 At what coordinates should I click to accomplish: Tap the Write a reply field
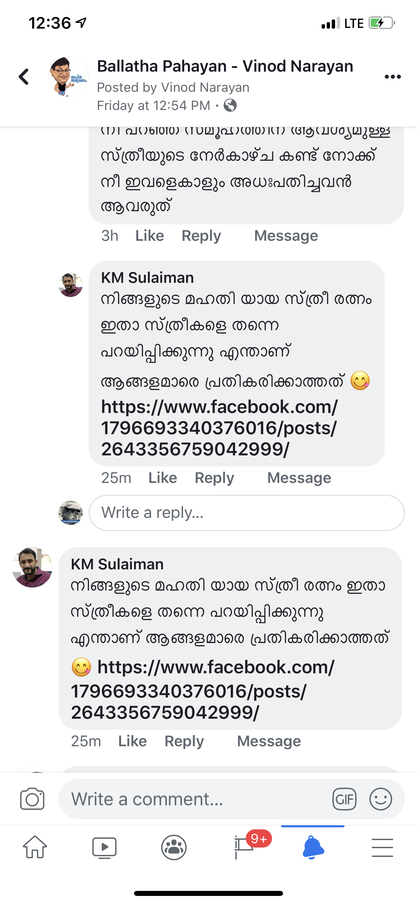tap(246, 513)
